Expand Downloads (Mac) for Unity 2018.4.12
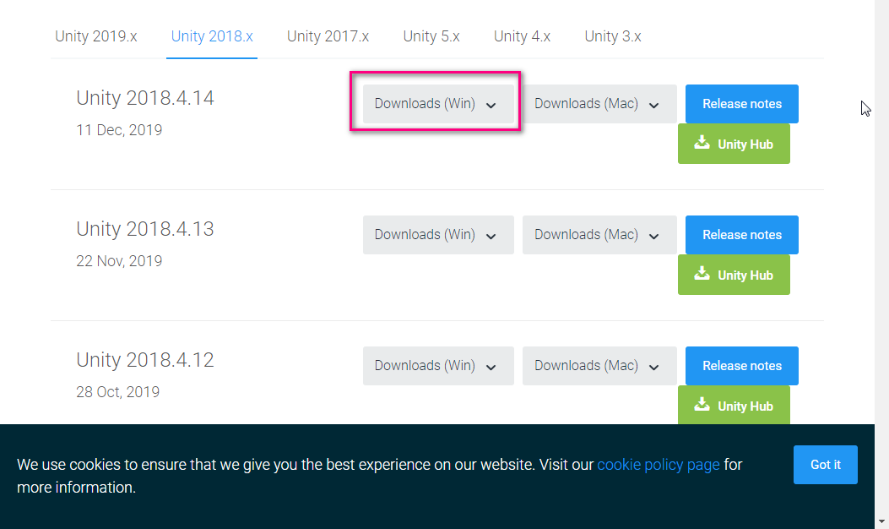The width and height of the screenshot is (889, 529). (x=599, y=366)
